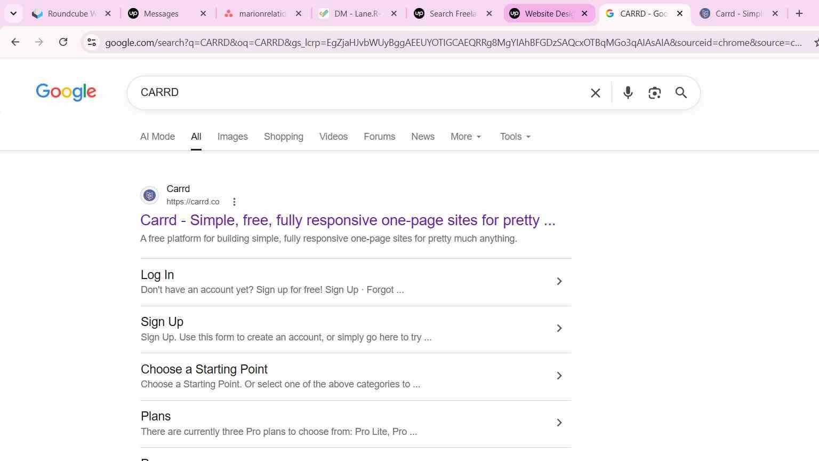Image resolution: width=819 pixels, height=461 pixels.
Task: View site information icon in the address bar
Action: [91, 42]
